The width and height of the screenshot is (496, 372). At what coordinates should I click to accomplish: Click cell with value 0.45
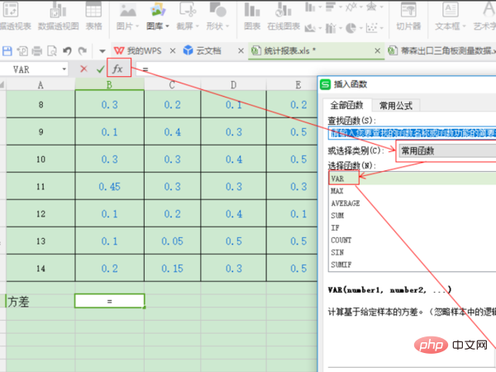(109, 186)
